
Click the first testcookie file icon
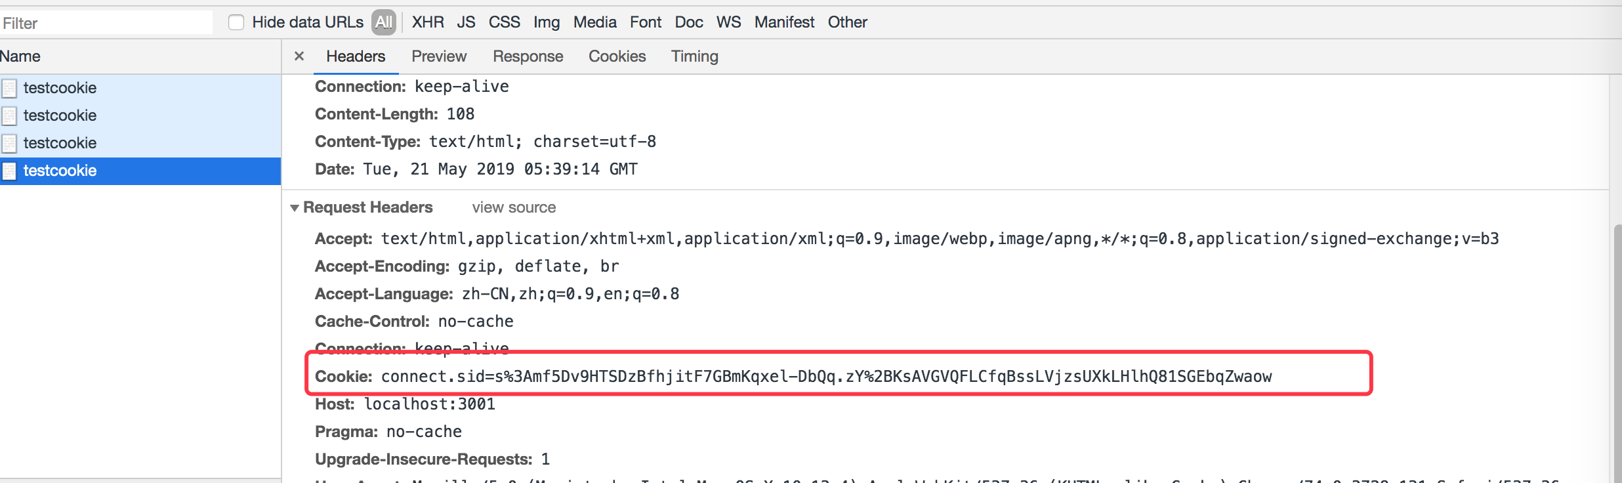click(9, 88)
